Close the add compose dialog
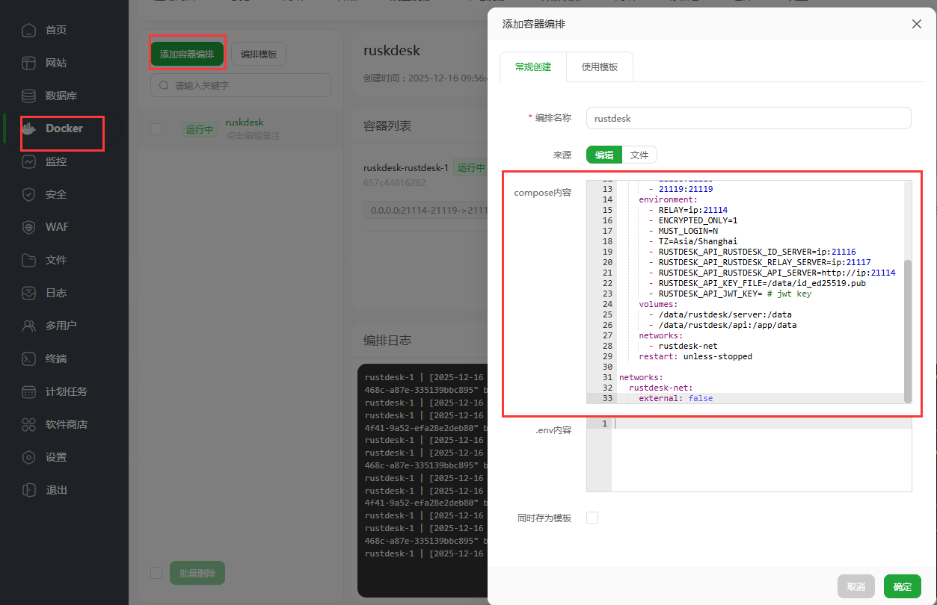937x605 pixels. pos(917,24)
